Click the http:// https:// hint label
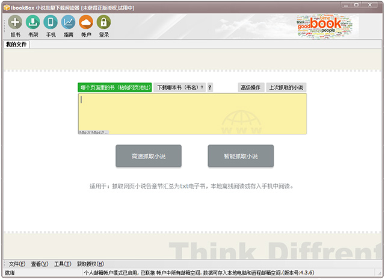385x280 pixels. [x=94, y=132]
